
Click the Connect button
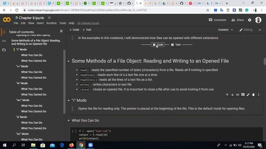223,30
